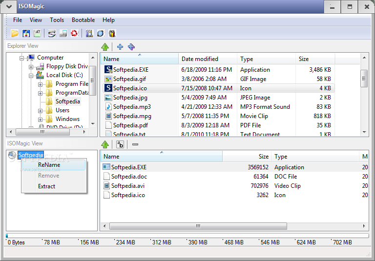Click the vertical scrollbar thumb of Explorer file list

point(364,79)
